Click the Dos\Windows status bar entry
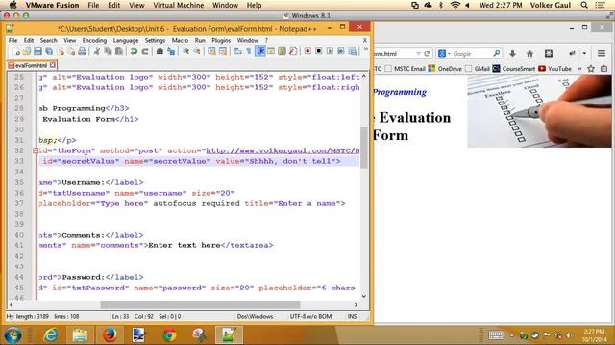This screenshot has height=345, width=615. (x=255, y=316)
